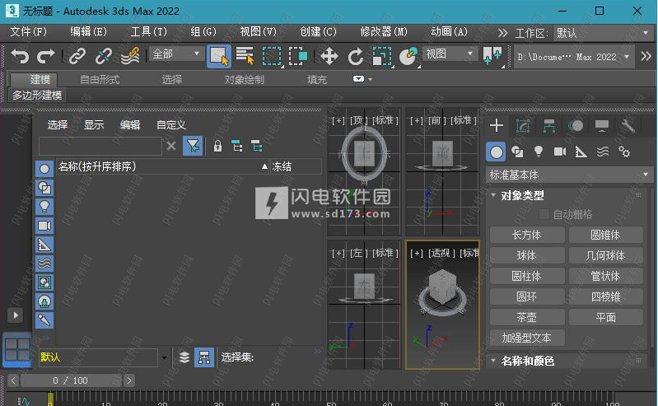The width and height of the screenshot is (658, 406).
Task: Open the Create panel plus tab
Action: [497, 125]
